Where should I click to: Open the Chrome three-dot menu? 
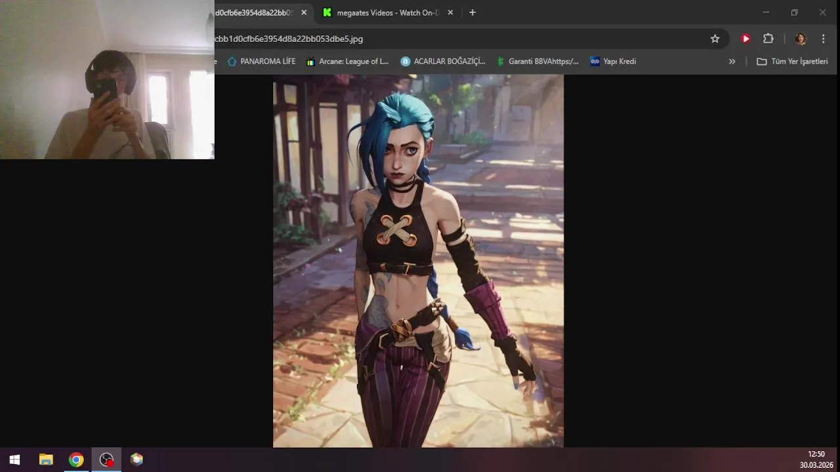tap(823, 39)
